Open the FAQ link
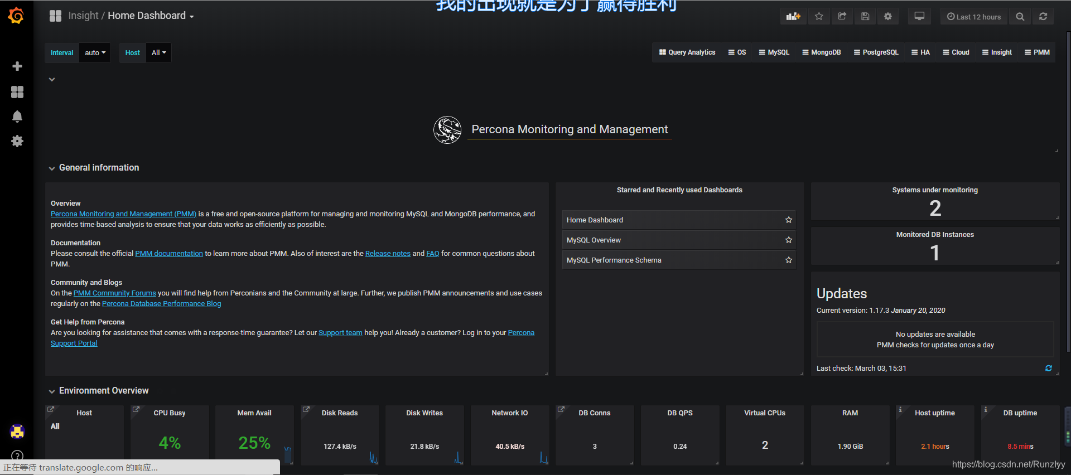This screenshot has width=1071, height=475. pyautogui.click(x=433, y=254)
